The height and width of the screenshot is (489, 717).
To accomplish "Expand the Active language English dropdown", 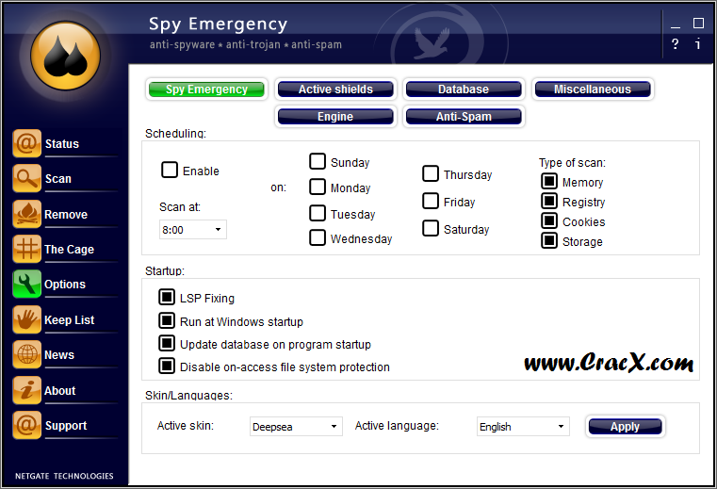I will coord(523,426).
